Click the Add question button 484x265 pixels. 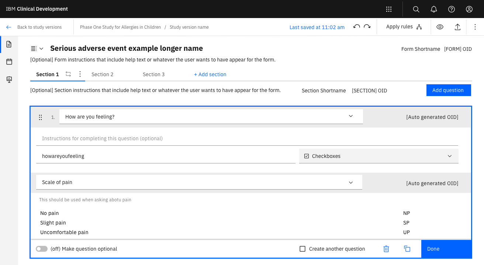[448, 90]
